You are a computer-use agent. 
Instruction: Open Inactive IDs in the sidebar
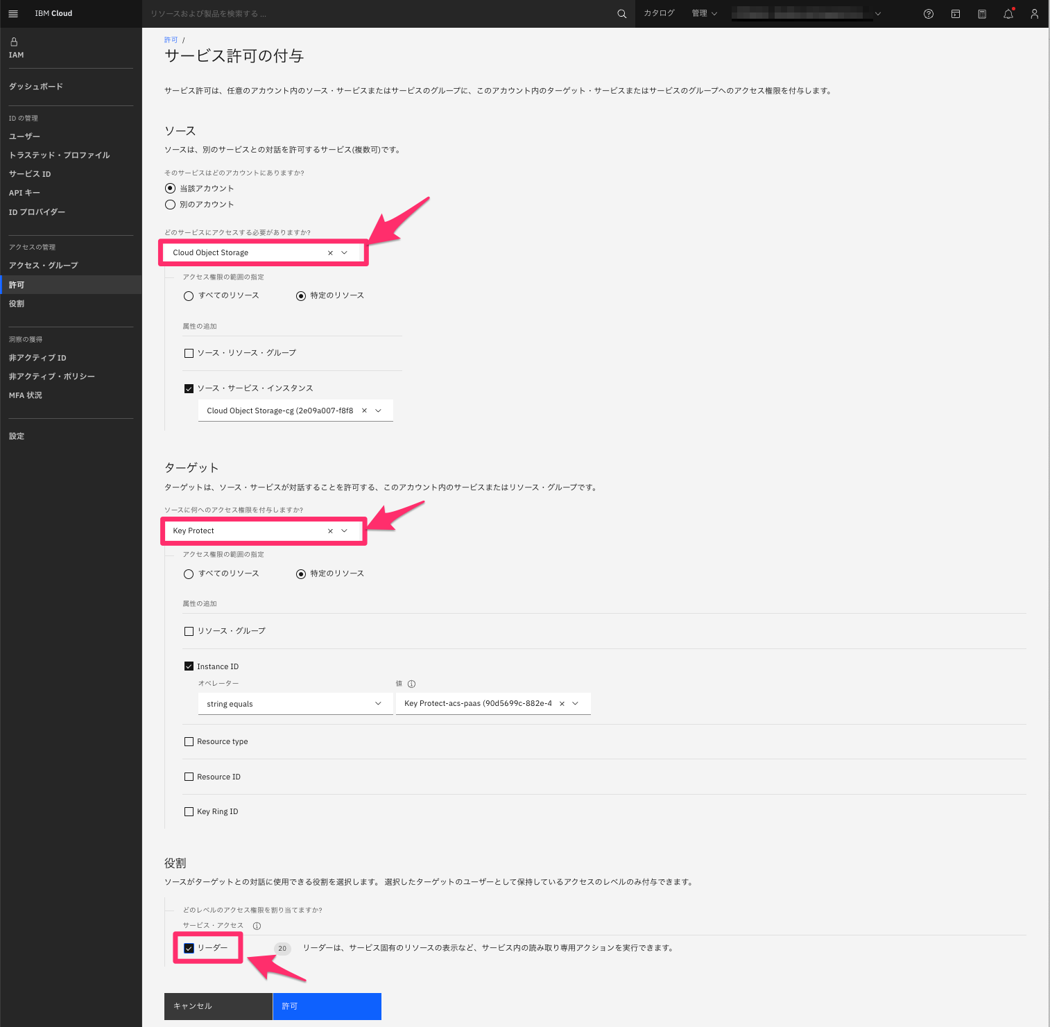coord(37,358)
